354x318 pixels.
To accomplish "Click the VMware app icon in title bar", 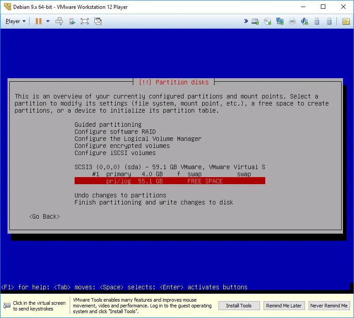I will click(x=8, y=7).
